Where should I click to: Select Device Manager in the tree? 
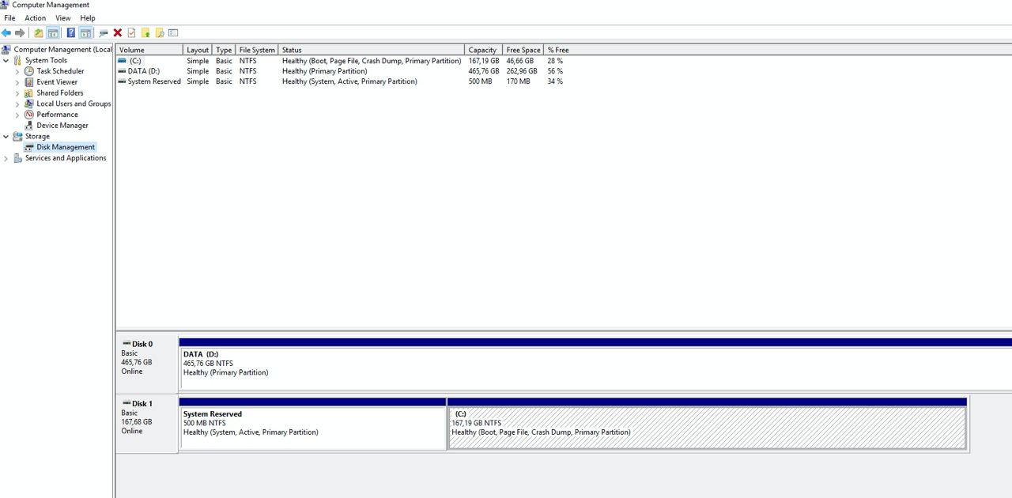[x=62, y=126]
